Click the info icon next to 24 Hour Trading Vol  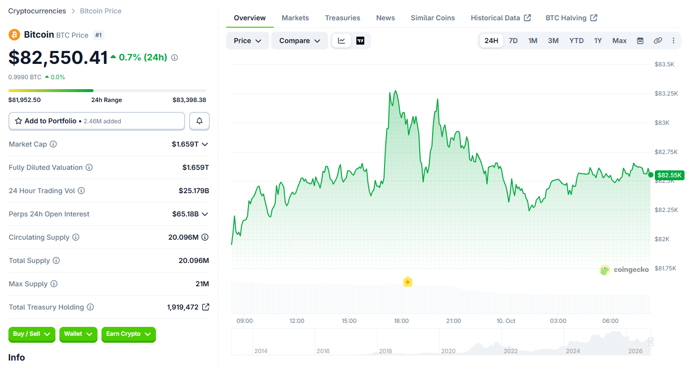(x=81, y=191)
